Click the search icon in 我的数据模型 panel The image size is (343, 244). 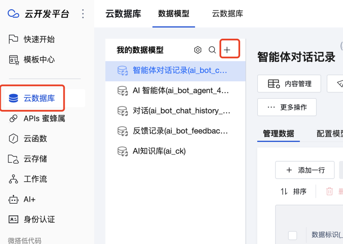click(x=212, y=50)
